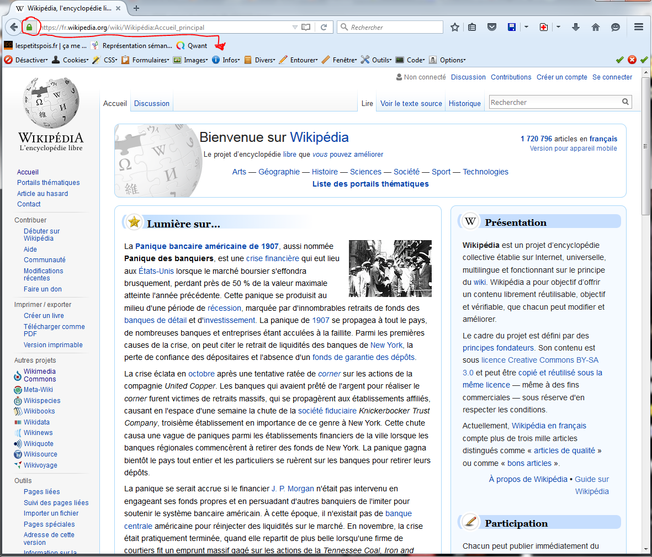Open the Historique tab
The height and width of the screenshot is (557, 652).
pyautogui.click(x=464, y=103)
